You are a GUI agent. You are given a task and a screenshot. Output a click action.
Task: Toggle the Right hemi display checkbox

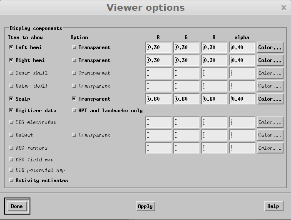[x=11, y=60]
